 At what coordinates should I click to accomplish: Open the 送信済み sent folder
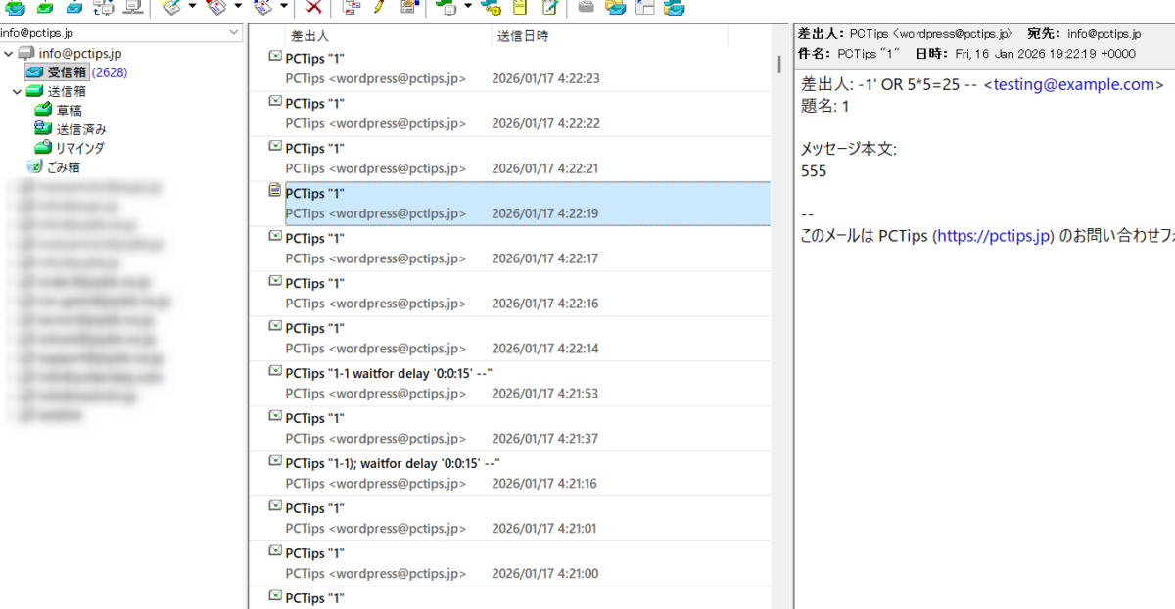[80, 128]
